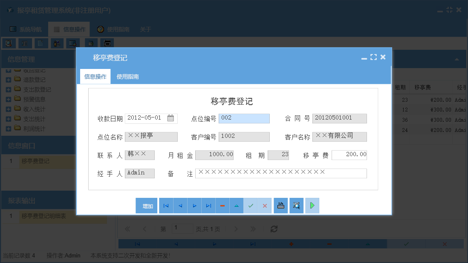The width and height of the screenshot is (468, 263).
Task: Open the 系统导航 tab
Action: click(31, 29)
